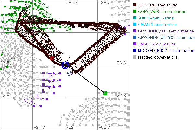Image resolution: width=195 pixels, height=130 pixels.
Task: Click the gray Flagged observations swatch
Action: 135,57
